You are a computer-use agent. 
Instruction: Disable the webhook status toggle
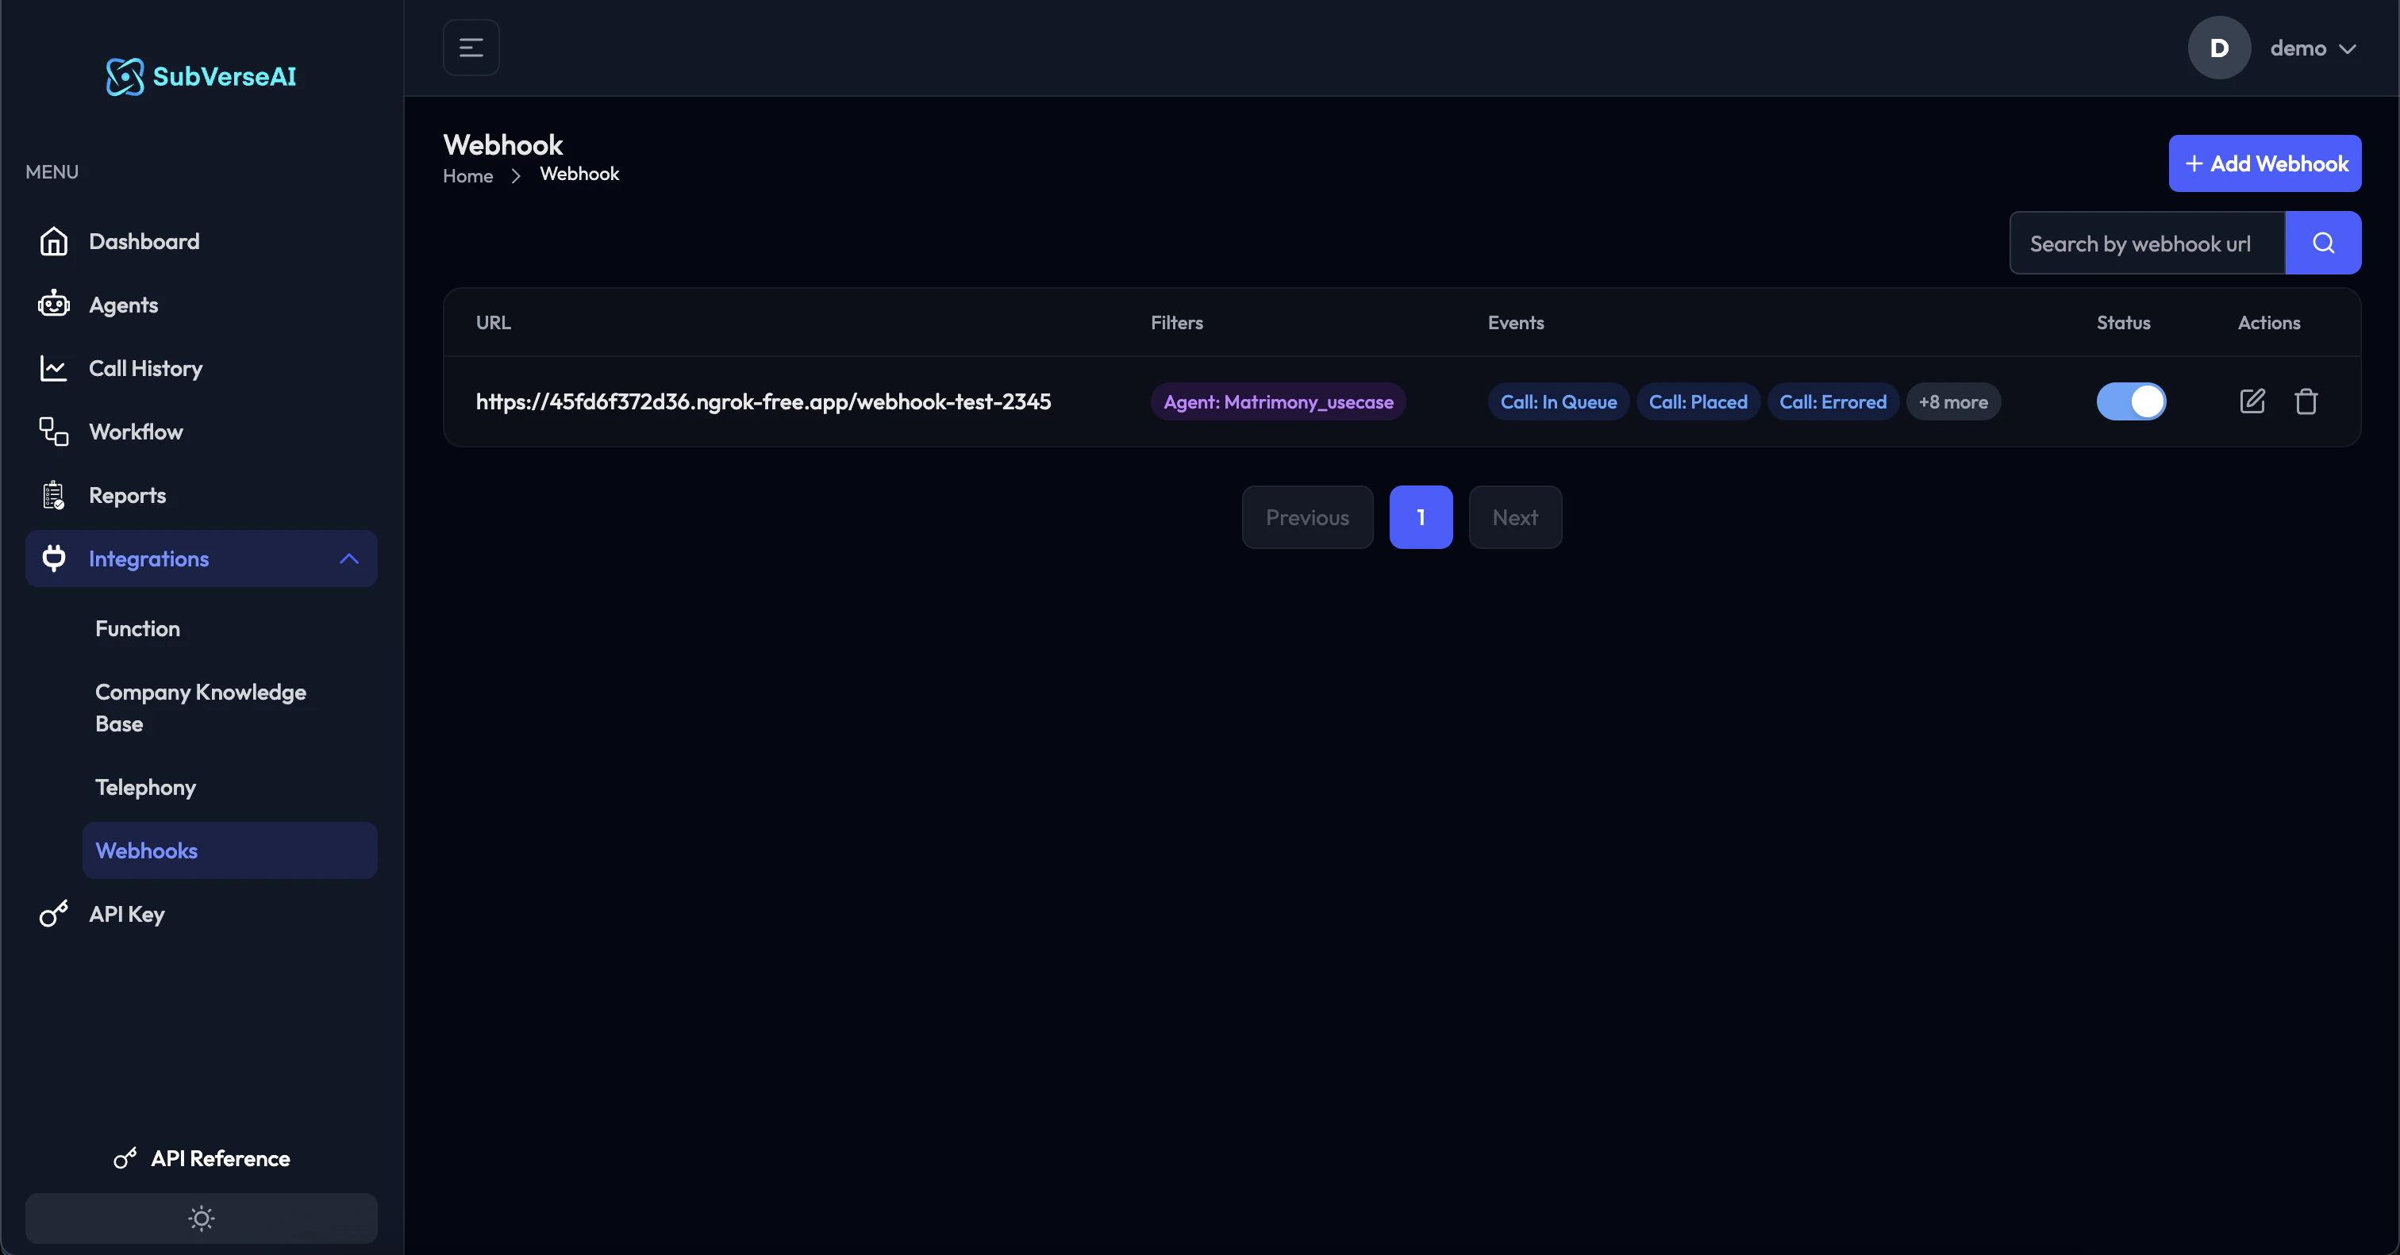point(2131,401)
